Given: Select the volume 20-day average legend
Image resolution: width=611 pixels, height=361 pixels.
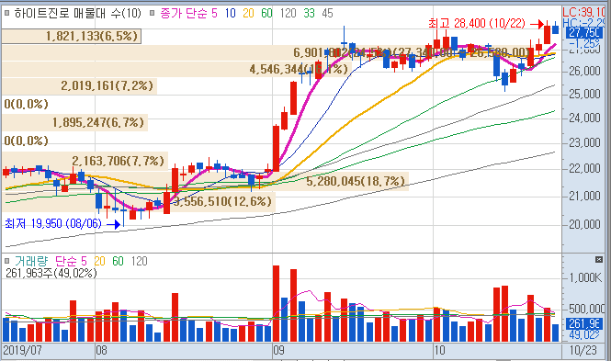Looking at the screenshot, I should [x=100, y=261].
